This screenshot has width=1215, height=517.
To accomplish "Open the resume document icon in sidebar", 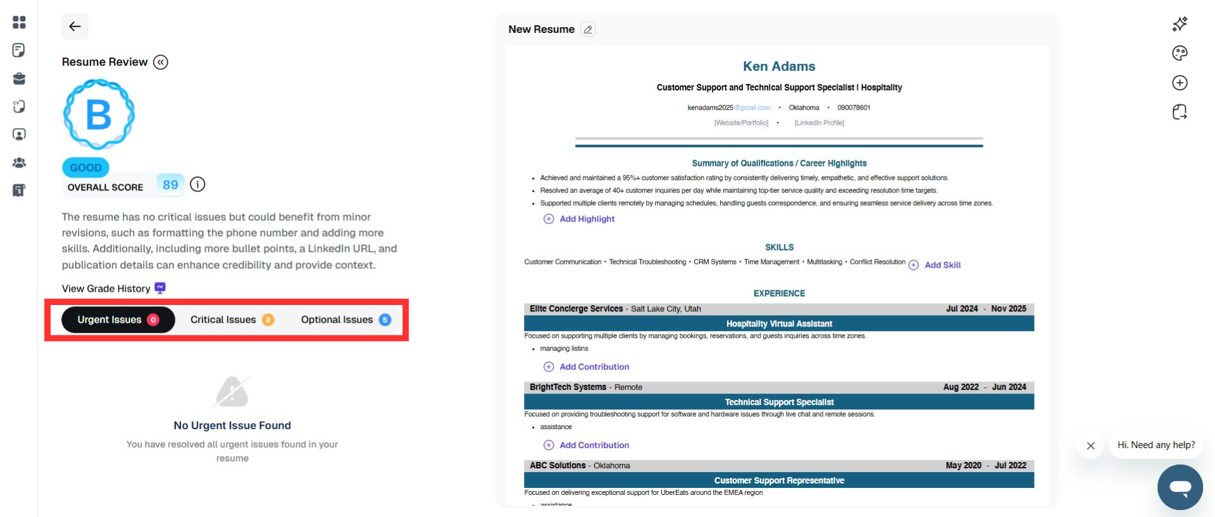I will point(19,51).
